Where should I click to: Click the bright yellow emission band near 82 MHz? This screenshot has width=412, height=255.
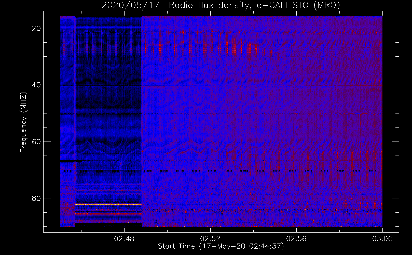tap(108, 204)
